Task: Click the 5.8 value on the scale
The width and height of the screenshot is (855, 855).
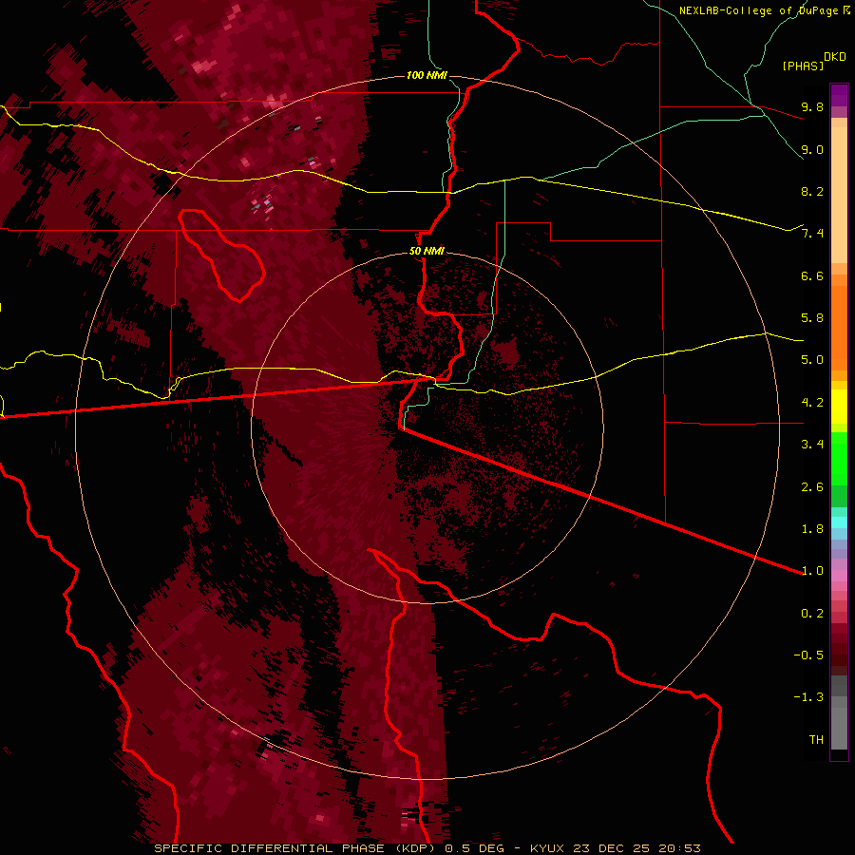Action: point(812,318)
